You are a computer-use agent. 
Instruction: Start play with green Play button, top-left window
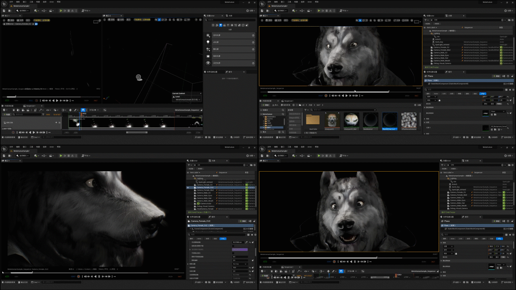pyautogui.click(x=61, y=10)
